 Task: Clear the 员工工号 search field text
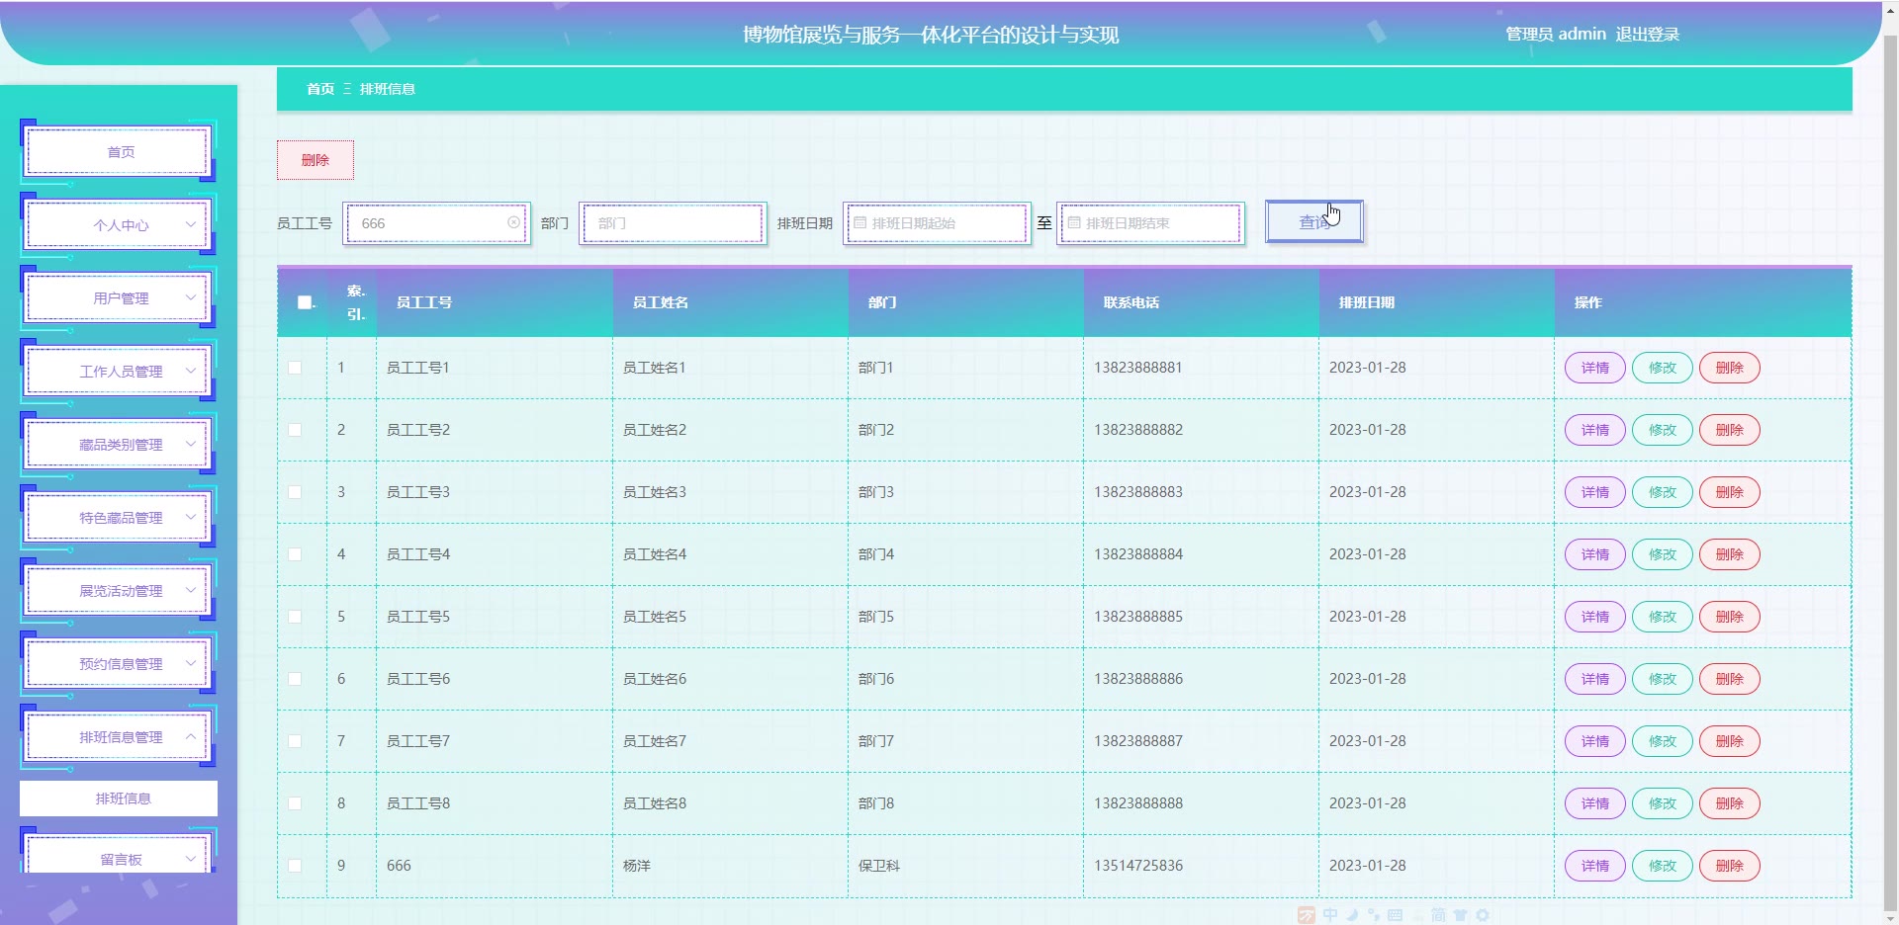point(513,222)
